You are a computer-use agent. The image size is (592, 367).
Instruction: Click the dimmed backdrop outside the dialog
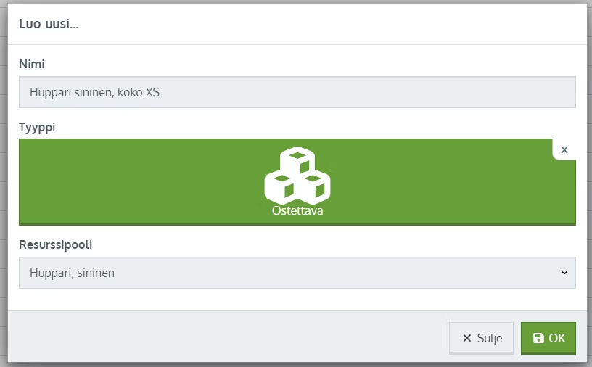coord(4,189)
